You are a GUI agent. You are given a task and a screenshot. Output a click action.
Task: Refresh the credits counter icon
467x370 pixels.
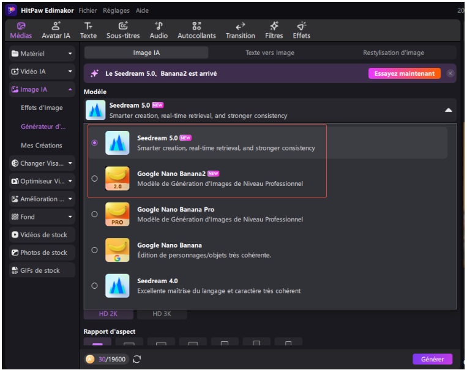tap(137, 360)
